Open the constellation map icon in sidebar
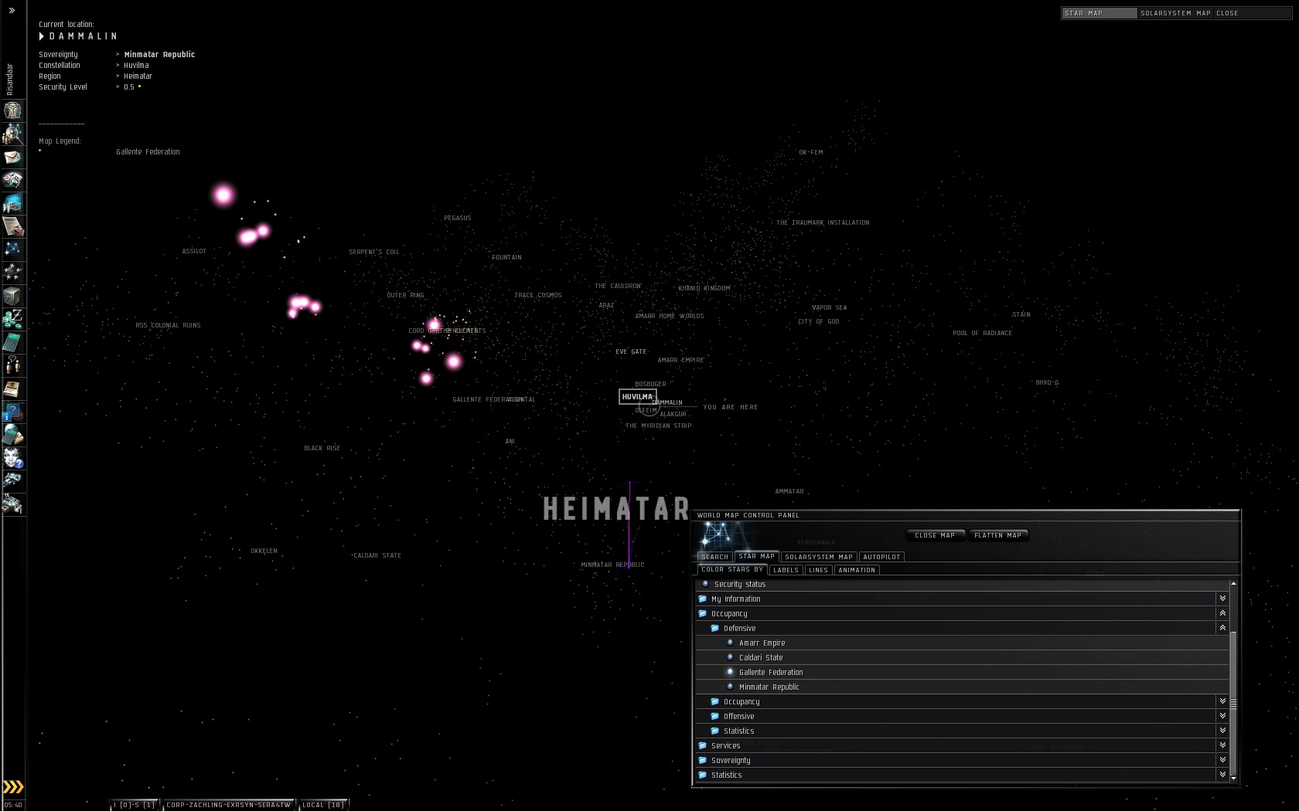This screenshot has width=1299, height=811. point(12,250)
